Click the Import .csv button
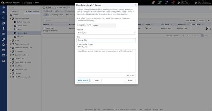This screenshot has height=111, width=212. (x=131, y=76)
